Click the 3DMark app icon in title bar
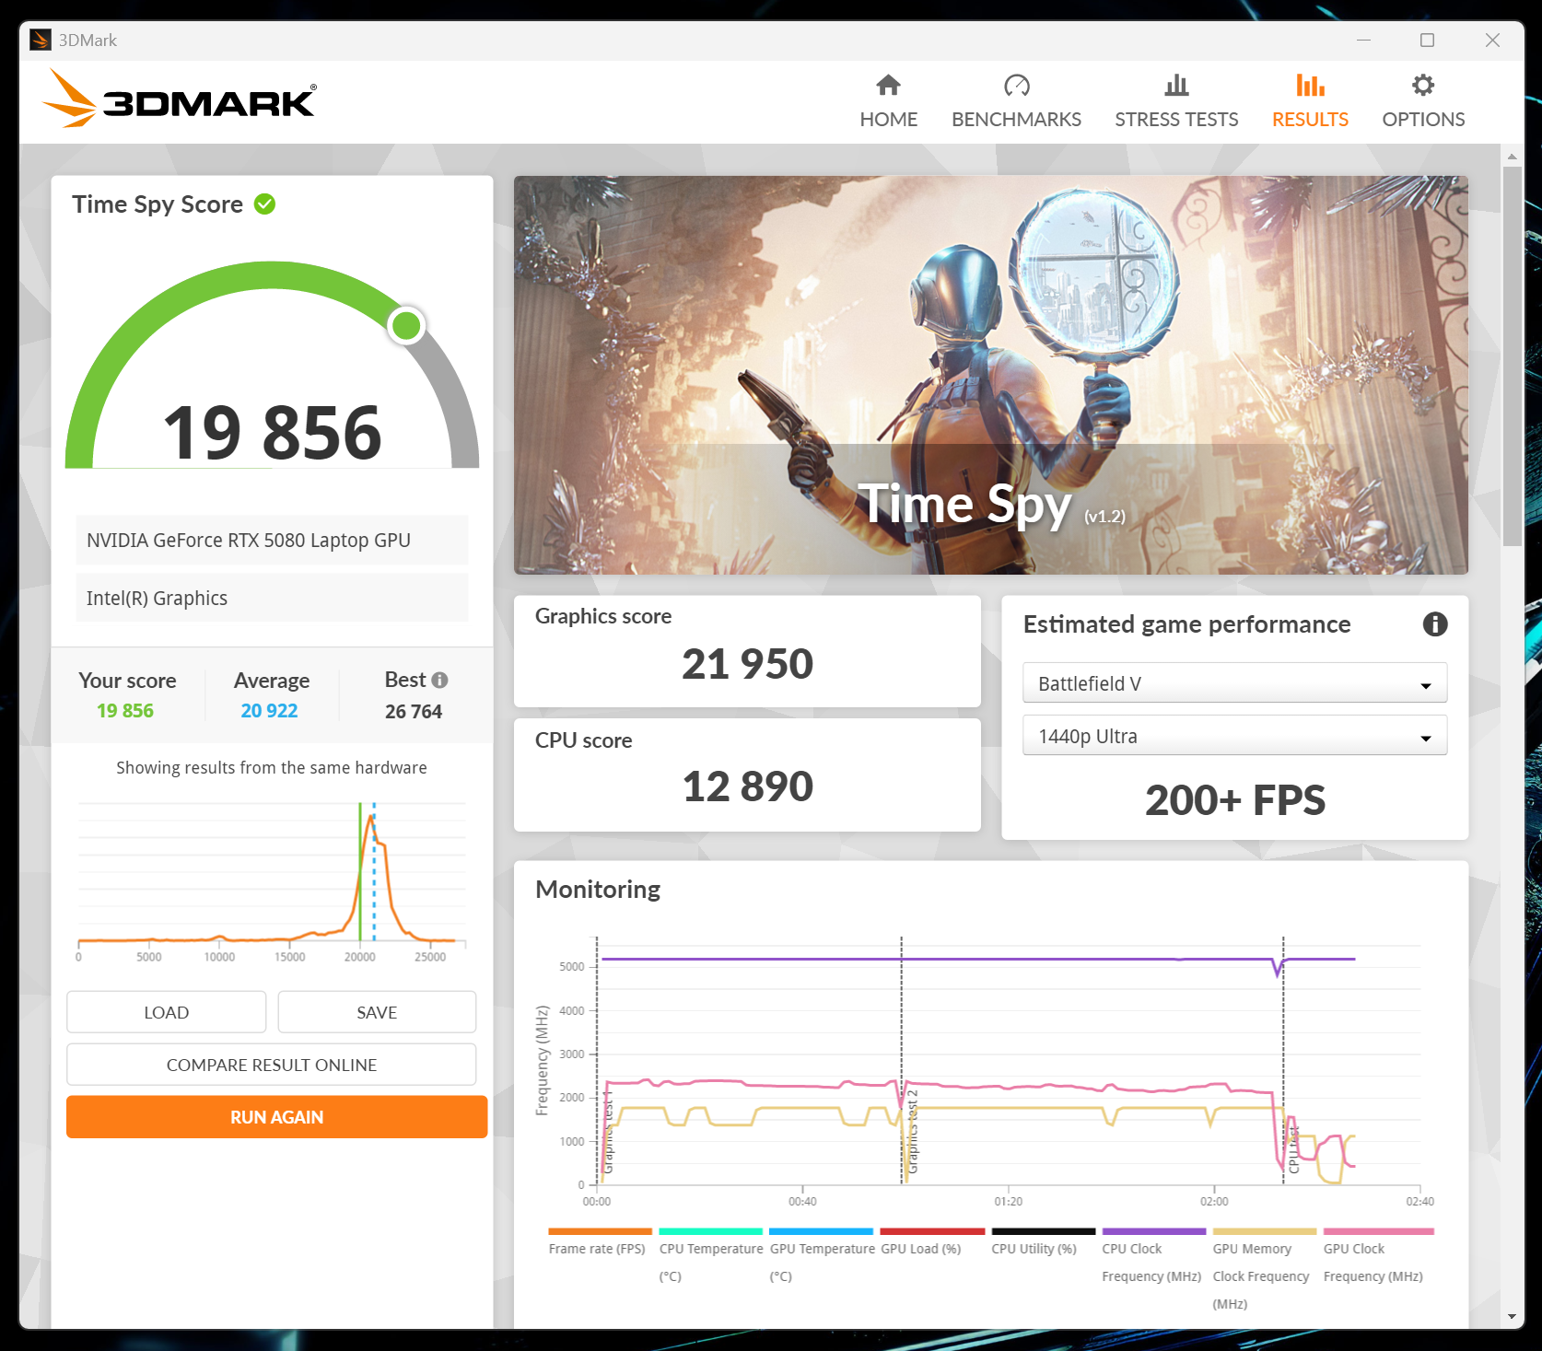Viewport: 1542px width, 1351px height. [x=41, y=40]
